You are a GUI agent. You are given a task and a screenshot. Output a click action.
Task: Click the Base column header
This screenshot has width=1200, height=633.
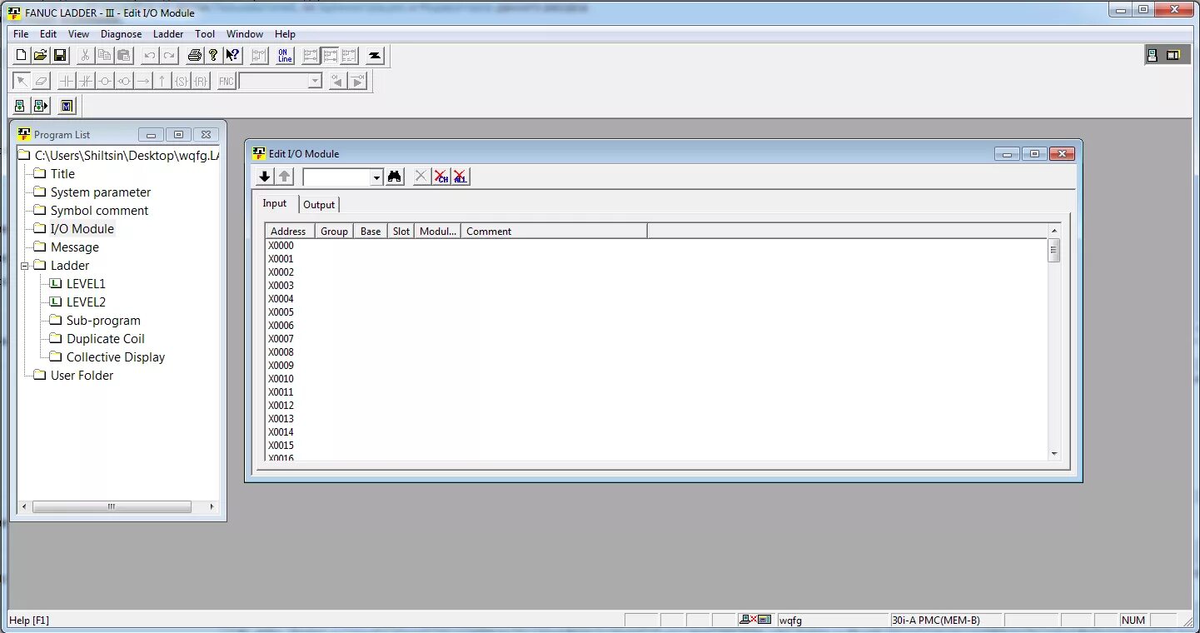point(371,231)
